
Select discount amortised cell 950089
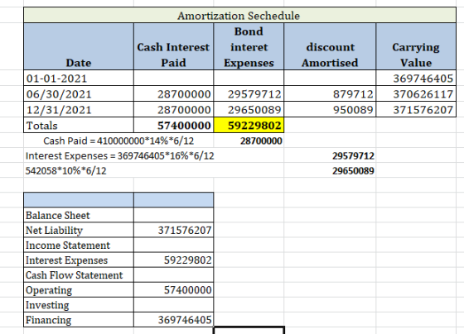[x=330, y=110]
